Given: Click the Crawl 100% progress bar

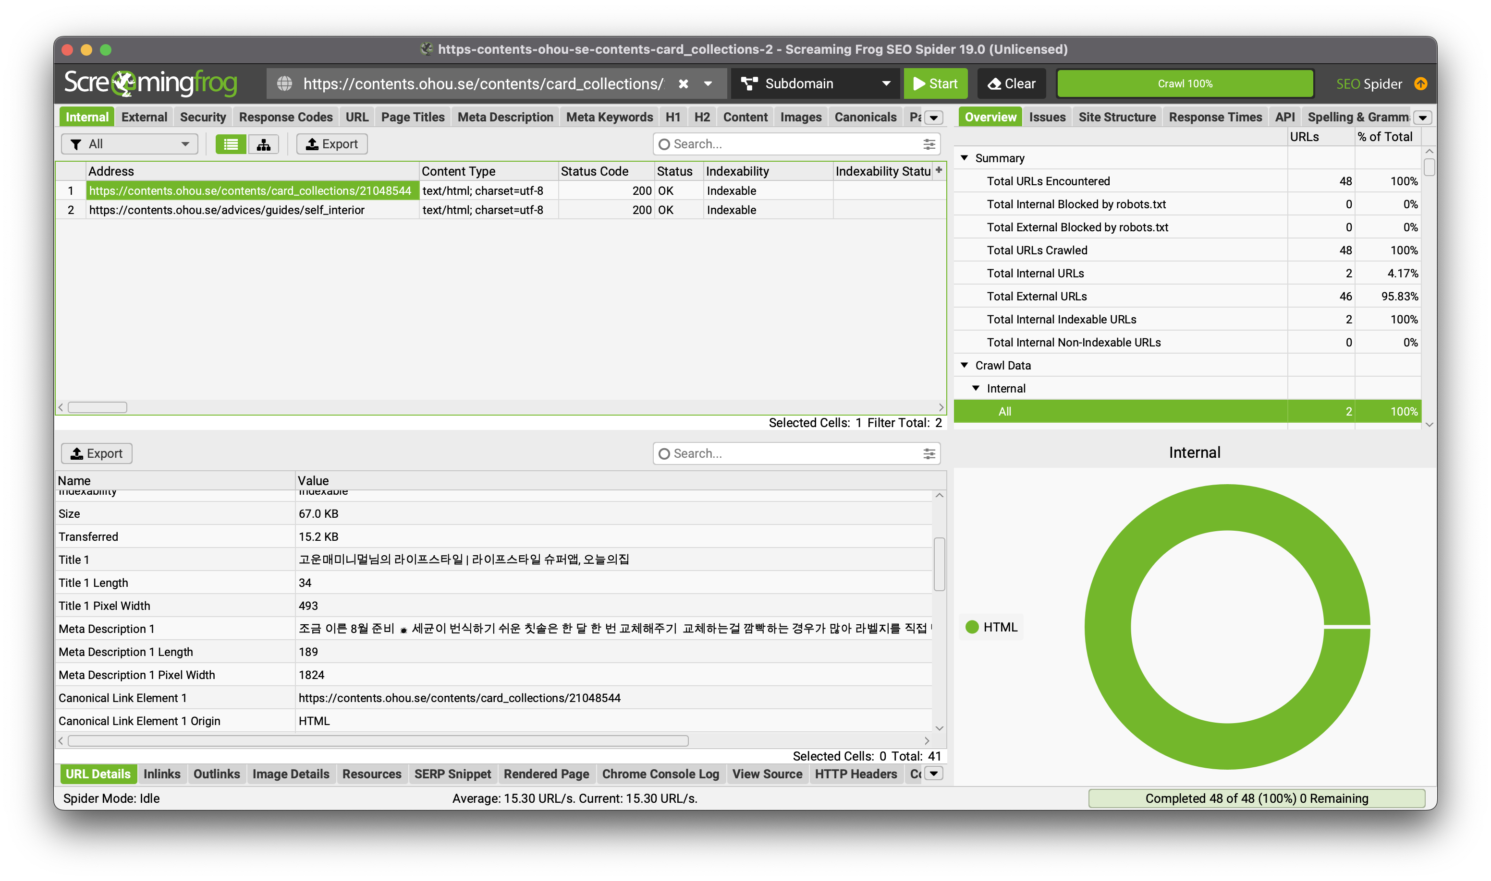Looking at the screenshot, I should click(x=1185, y=83).
